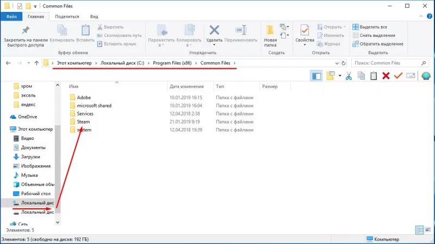Click the shell globe icon in the toolbar

[x=426, y=76]
